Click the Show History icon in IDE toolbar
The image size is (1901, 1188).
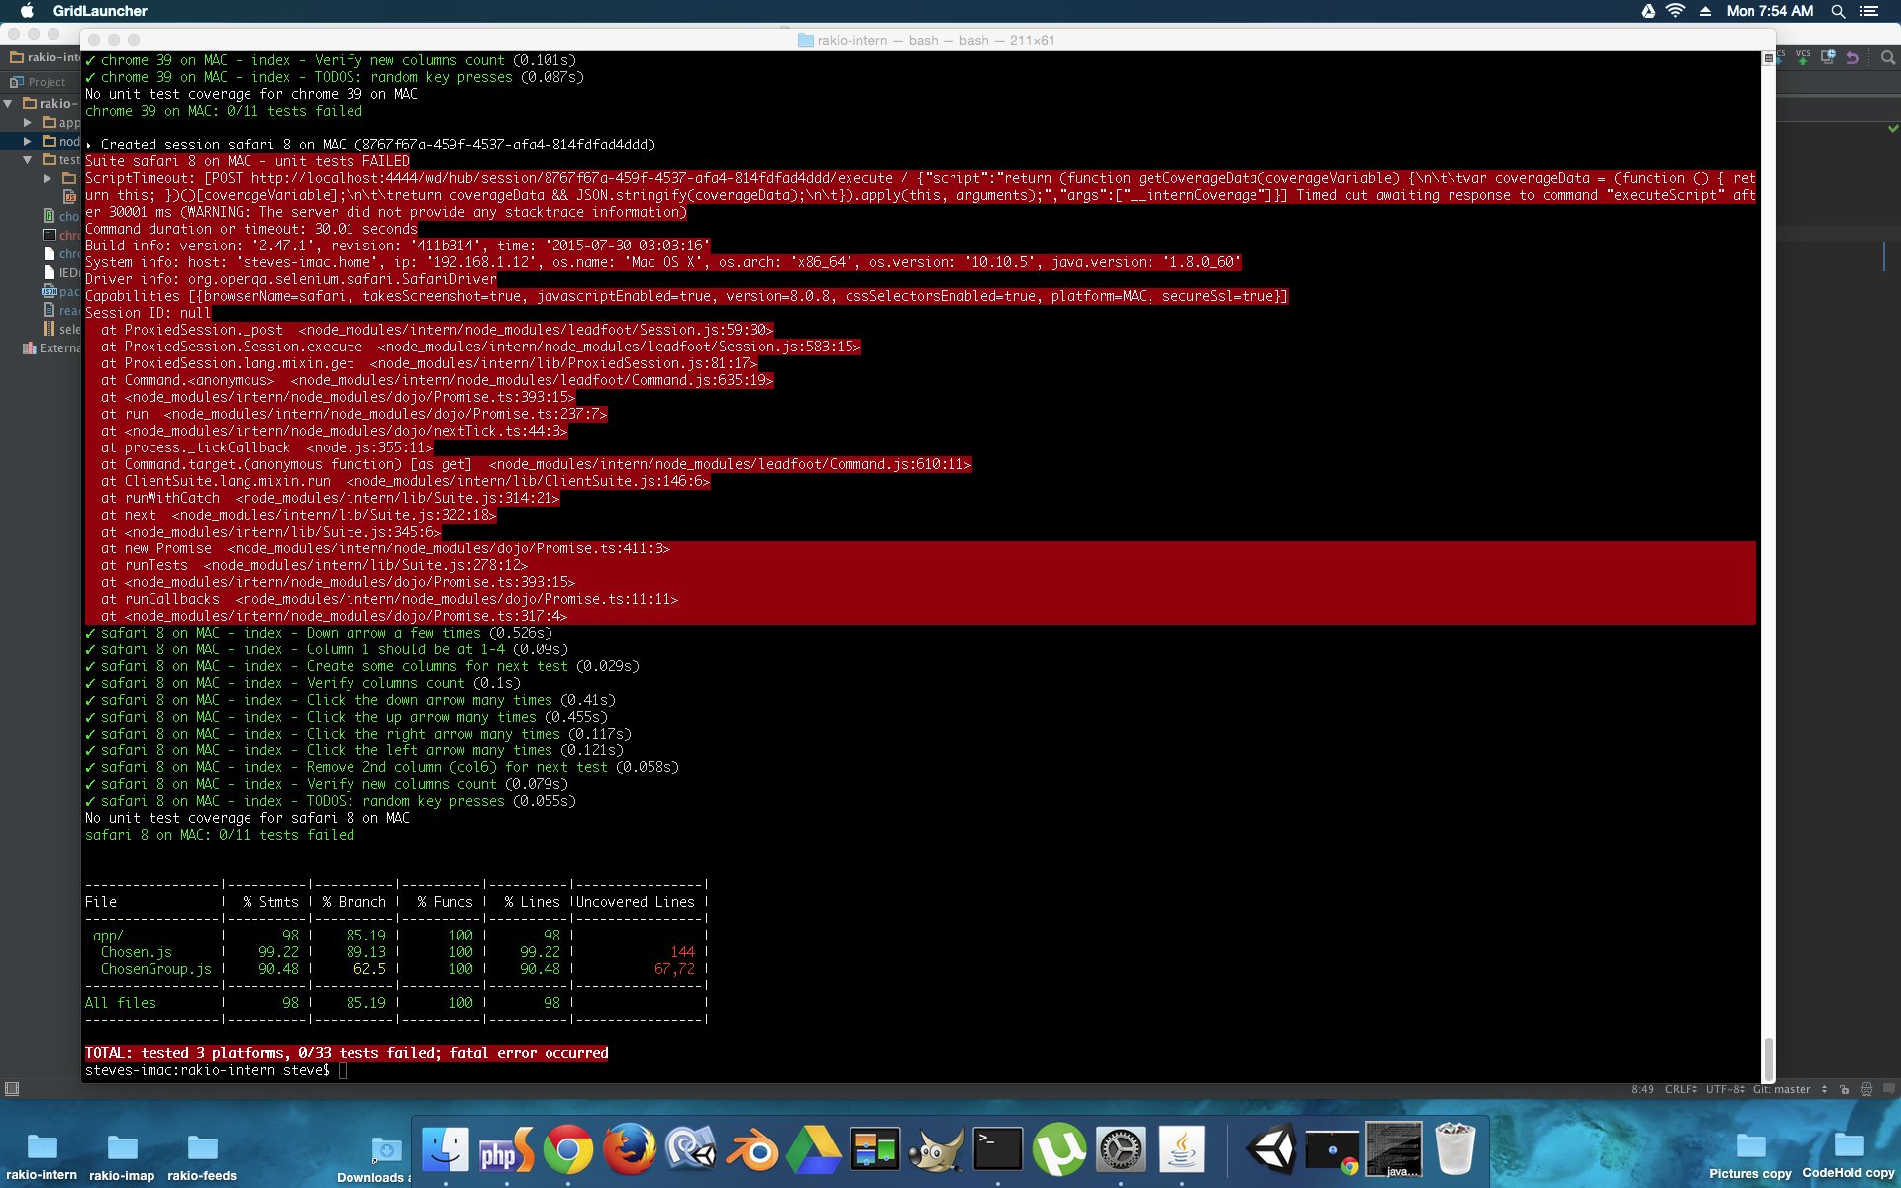point(1828,57)
